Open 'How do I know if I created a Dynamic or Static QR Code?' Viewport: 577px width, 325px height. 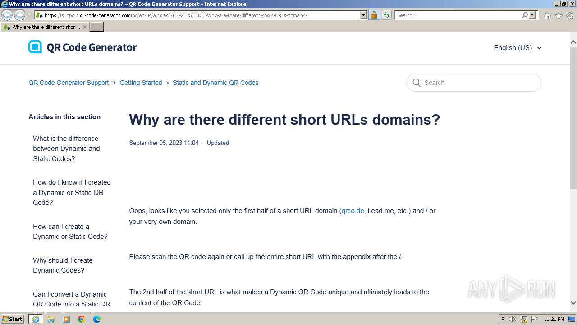coord(72,192)
